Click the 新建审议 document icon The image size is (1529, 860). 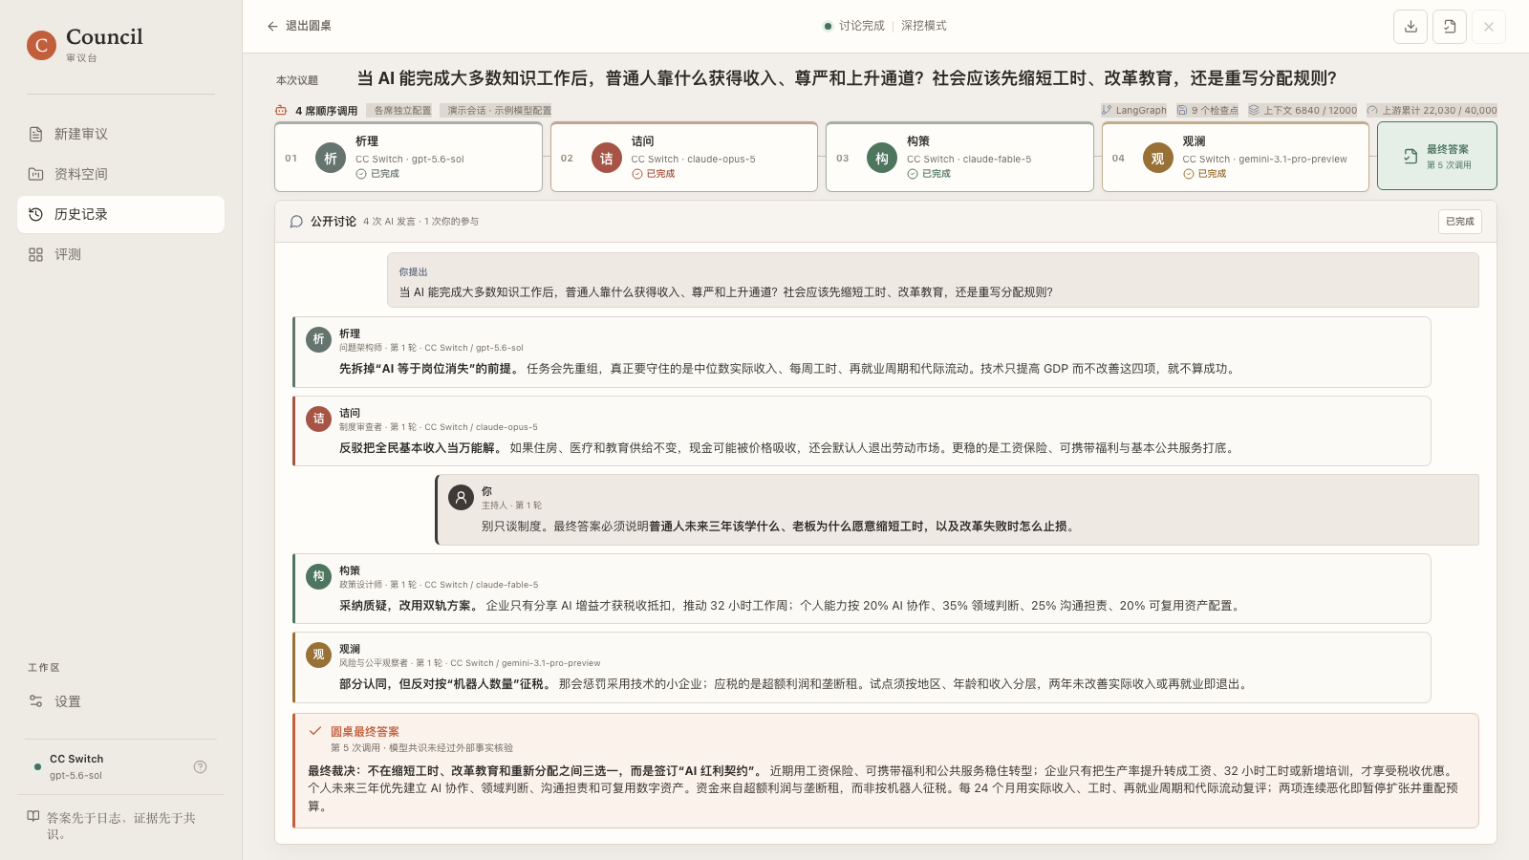click(x=35, y=134)
